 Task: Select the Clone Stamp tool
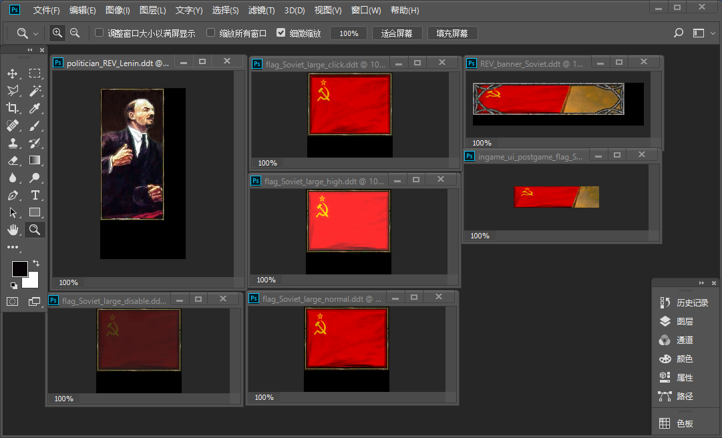tap(13, 143)
